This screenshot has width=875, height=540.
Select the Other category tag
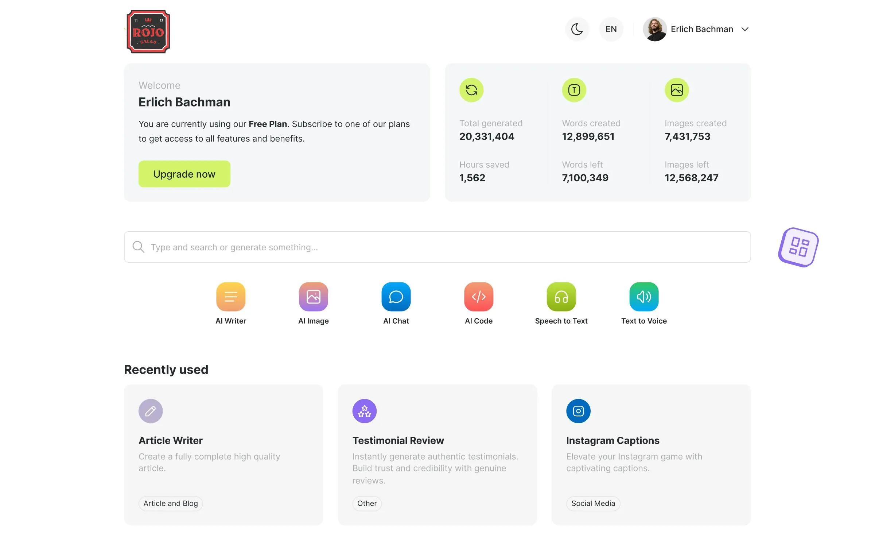coord(367,504)
